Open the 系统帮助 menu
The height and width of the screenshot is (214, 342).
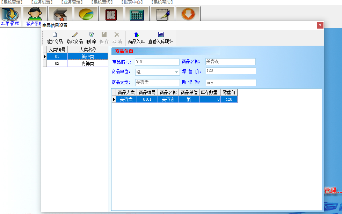[162, 2]
